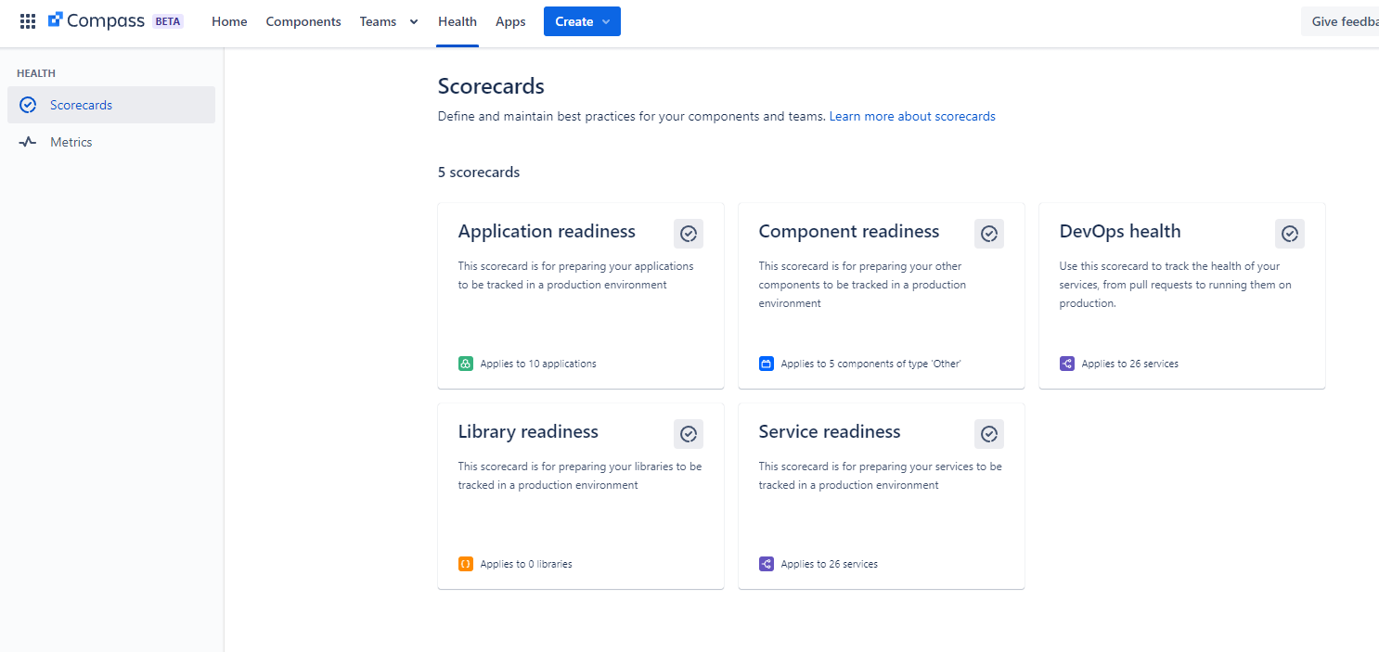The height and width of the screenshot is (652, 1379).
Task: Click the Library readiness description text
Action: tap(580, 476)
